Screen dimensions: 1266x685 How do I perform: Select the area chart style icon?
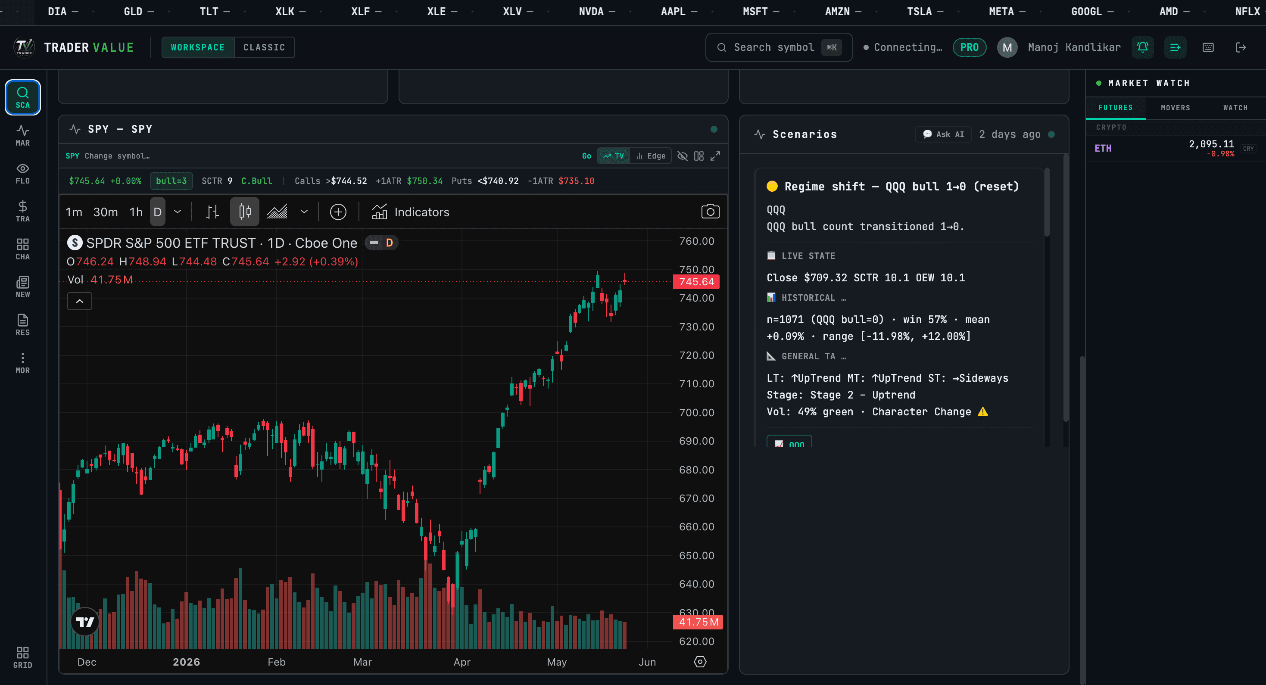click(277, 212)
